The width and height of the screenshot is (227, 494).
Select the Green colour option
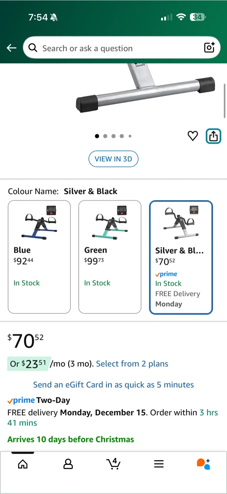110,257
